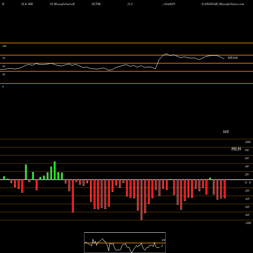The image size is (253, 253).
Task: Click the MR axis label 60
Action: 246,158
